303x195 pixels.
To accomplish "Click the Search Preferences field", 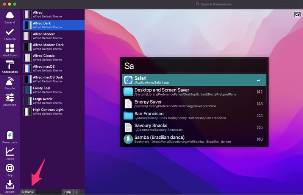I will coord(248,4).
